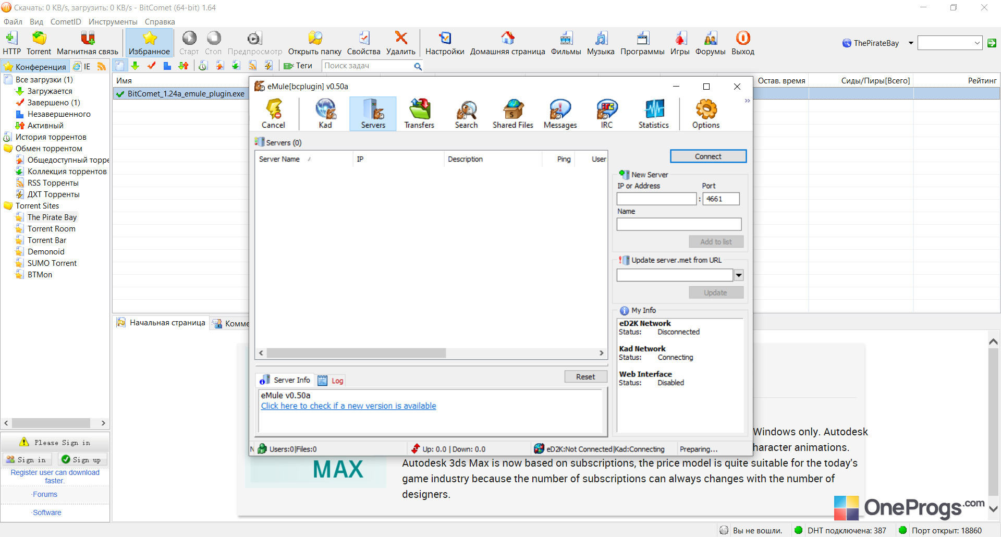The height and width of the screenshot is (537, 1001).
Task: Switch to the Server Info tab
Action: pos(285,380)
